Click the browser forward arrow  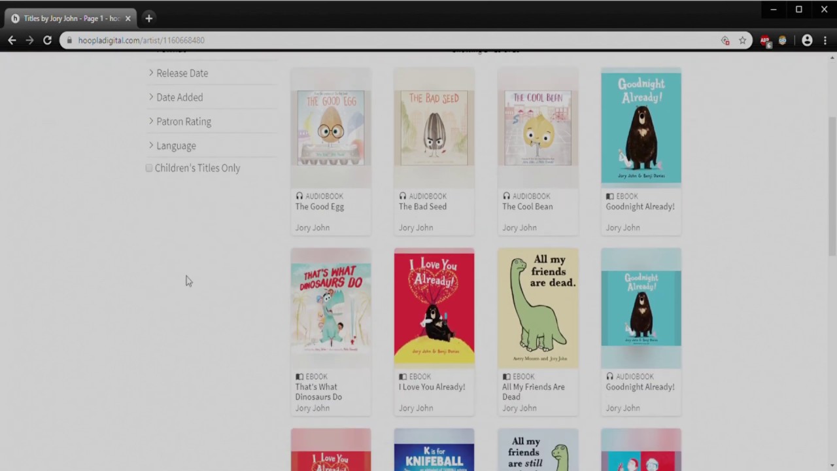tap(29, 41)
